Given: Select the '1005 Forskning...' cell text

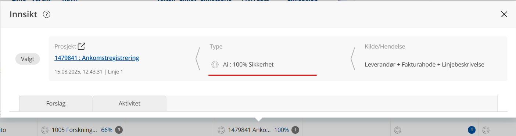Looking at the screenshot, I should click(75, 130).
